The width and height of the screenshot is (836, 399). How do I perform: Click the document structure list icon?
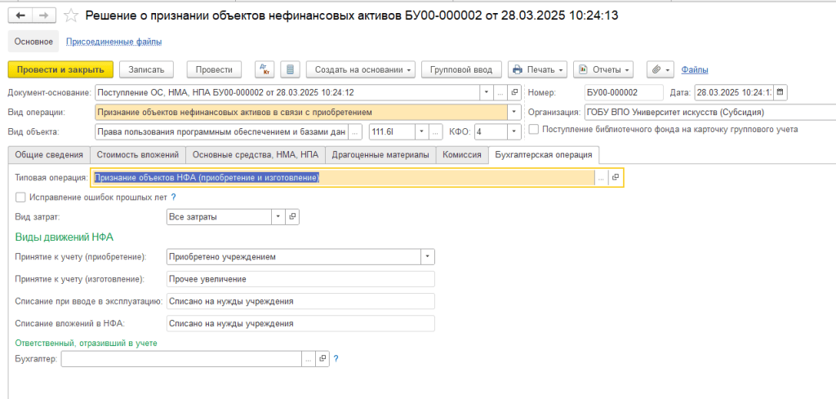tap(291, 69)
